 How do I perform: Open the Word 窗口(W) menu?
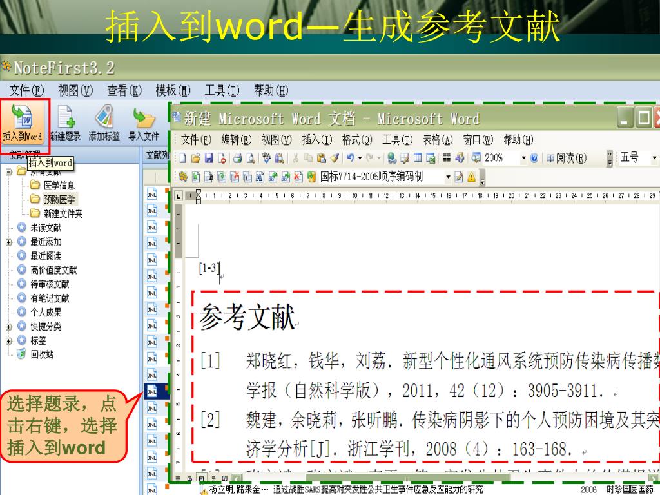[478, 140]
